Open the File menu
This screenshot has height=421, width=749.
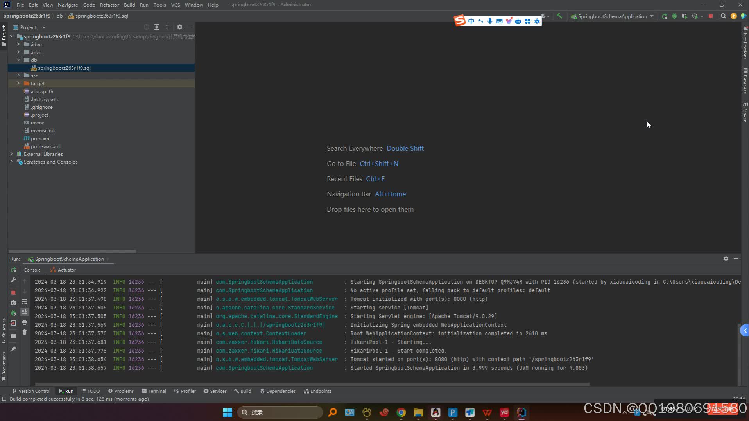[20, 5]
